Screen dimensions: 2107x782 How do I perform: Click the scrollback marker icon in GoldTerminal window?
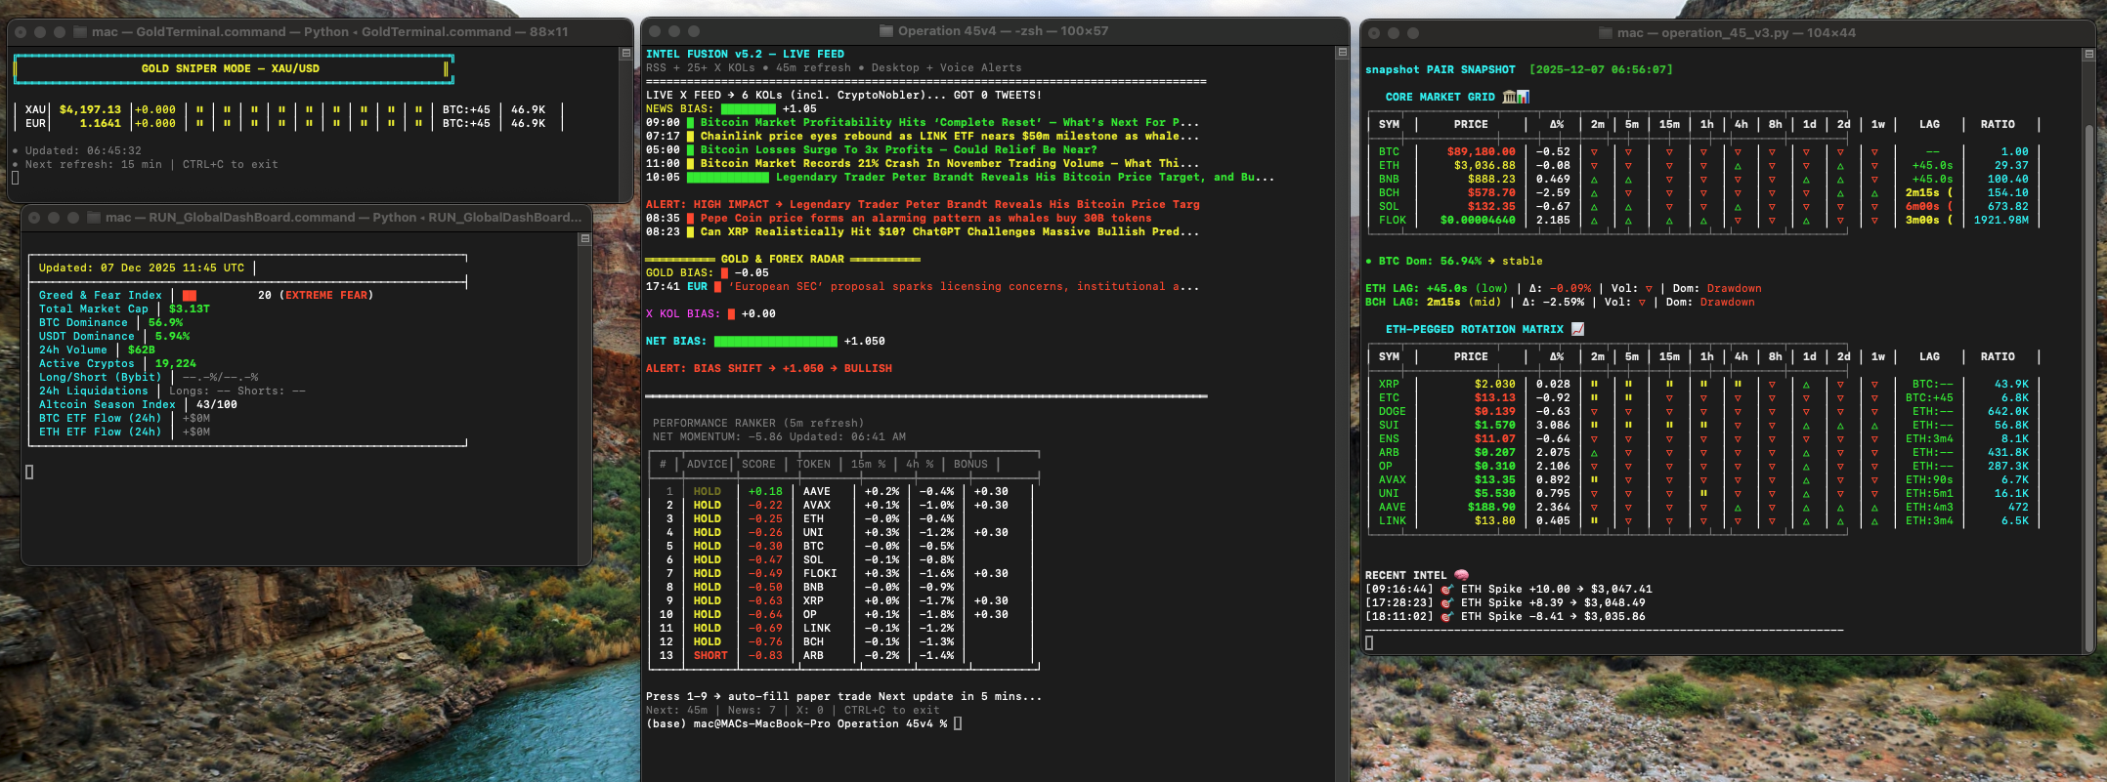pyautogui.click(x=625, y=54)
